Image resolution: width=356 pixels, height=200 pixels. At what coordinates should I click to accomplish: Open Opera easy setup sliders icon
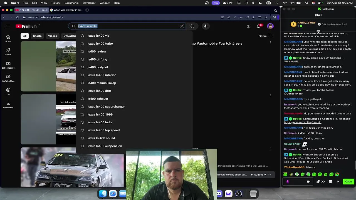coord(259,17)
